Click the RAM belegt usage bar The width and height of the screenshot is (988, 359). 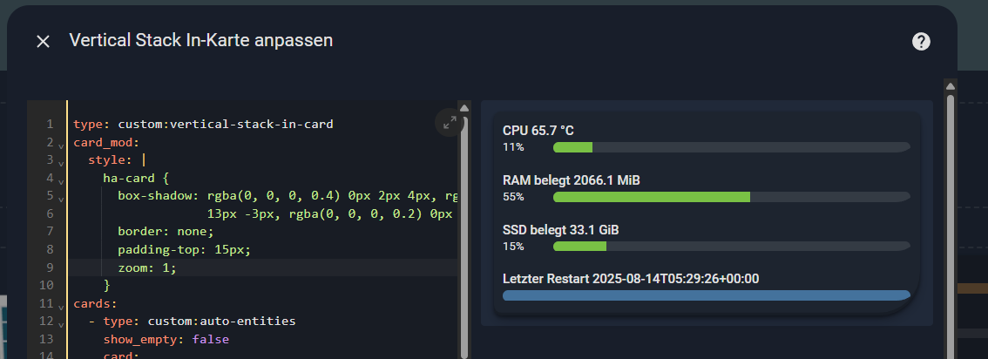pyautogui.click(x=731, y=197)
